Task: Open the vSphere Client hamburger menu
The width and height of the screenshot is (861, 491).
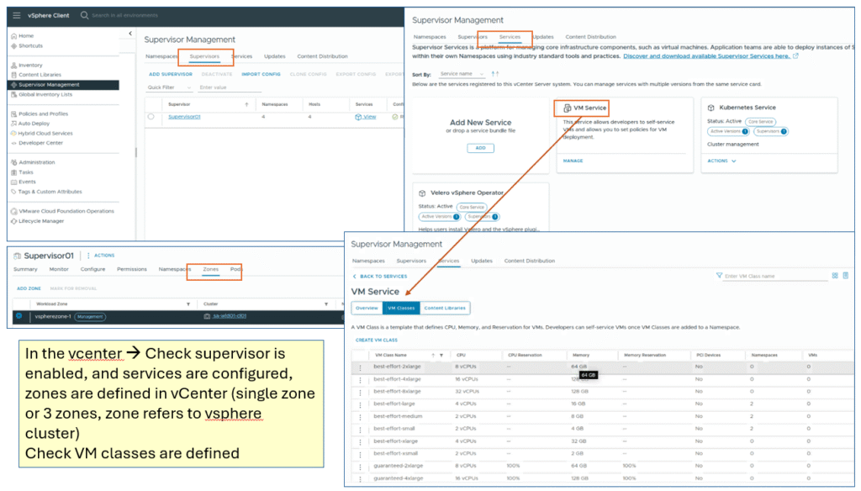Action: click(17, 16)
